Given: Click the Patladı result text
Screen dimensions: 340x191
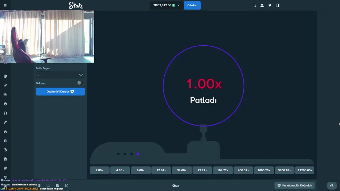Looking at the screenshot, I should (203, 100).
